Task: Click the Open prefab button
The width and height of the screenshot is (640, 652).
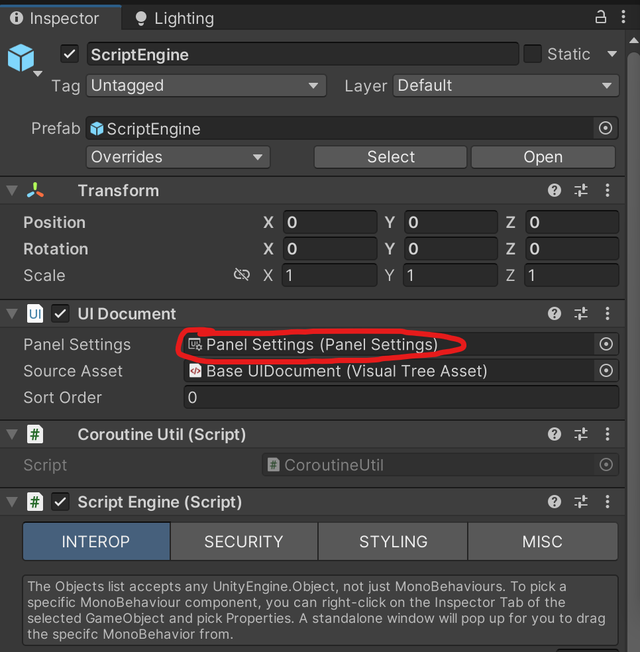Action: tap(543, 157)
